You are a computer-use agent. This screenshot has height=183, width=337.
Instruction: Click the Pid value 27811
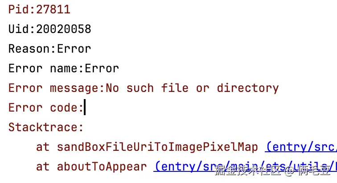(x=53, y=9)
